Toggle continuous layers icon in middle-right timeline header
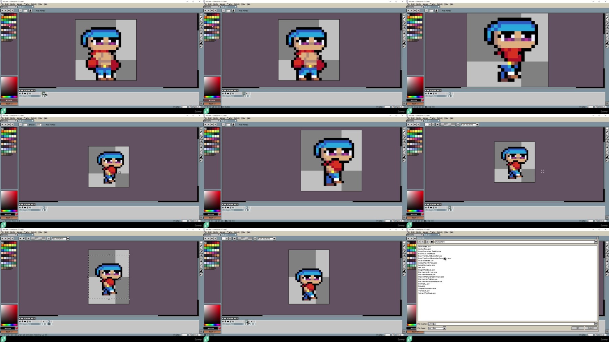The width and height of the screenshot is (609, 342). coord(431,207)
